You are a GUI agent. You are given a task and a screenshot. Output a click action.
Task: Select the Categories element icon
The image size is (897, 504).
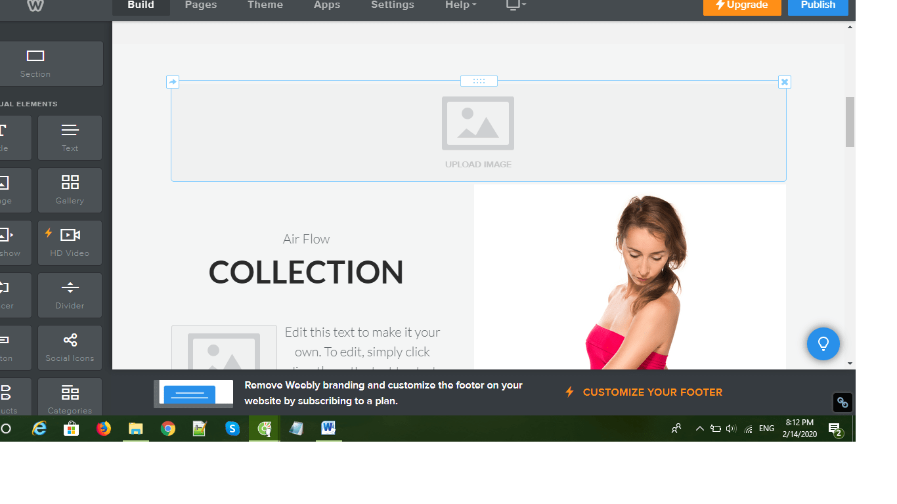point(70,397)
